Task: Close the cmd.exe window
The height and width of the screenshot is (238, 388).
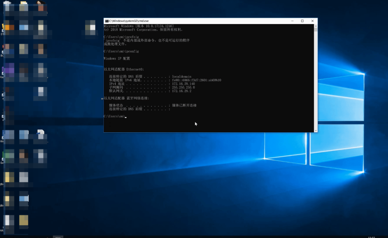Action: coord(312,21)
